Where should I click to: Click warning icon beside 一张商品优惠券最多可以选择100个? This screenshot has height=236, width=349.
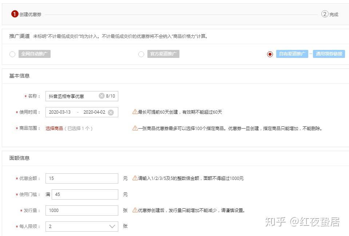click(x=135, y=128)
